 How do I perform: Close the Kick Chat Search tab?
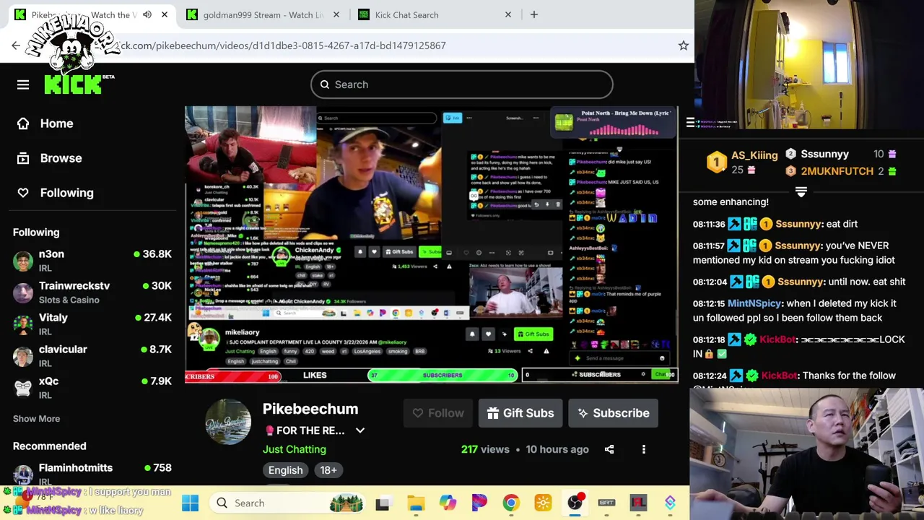click(x=507, y=14)
